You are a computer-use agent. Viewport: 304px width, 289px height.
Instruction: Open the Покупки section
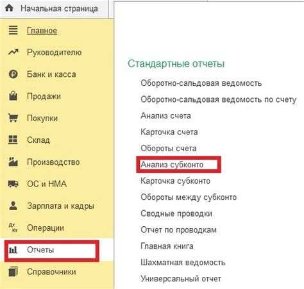42,118
